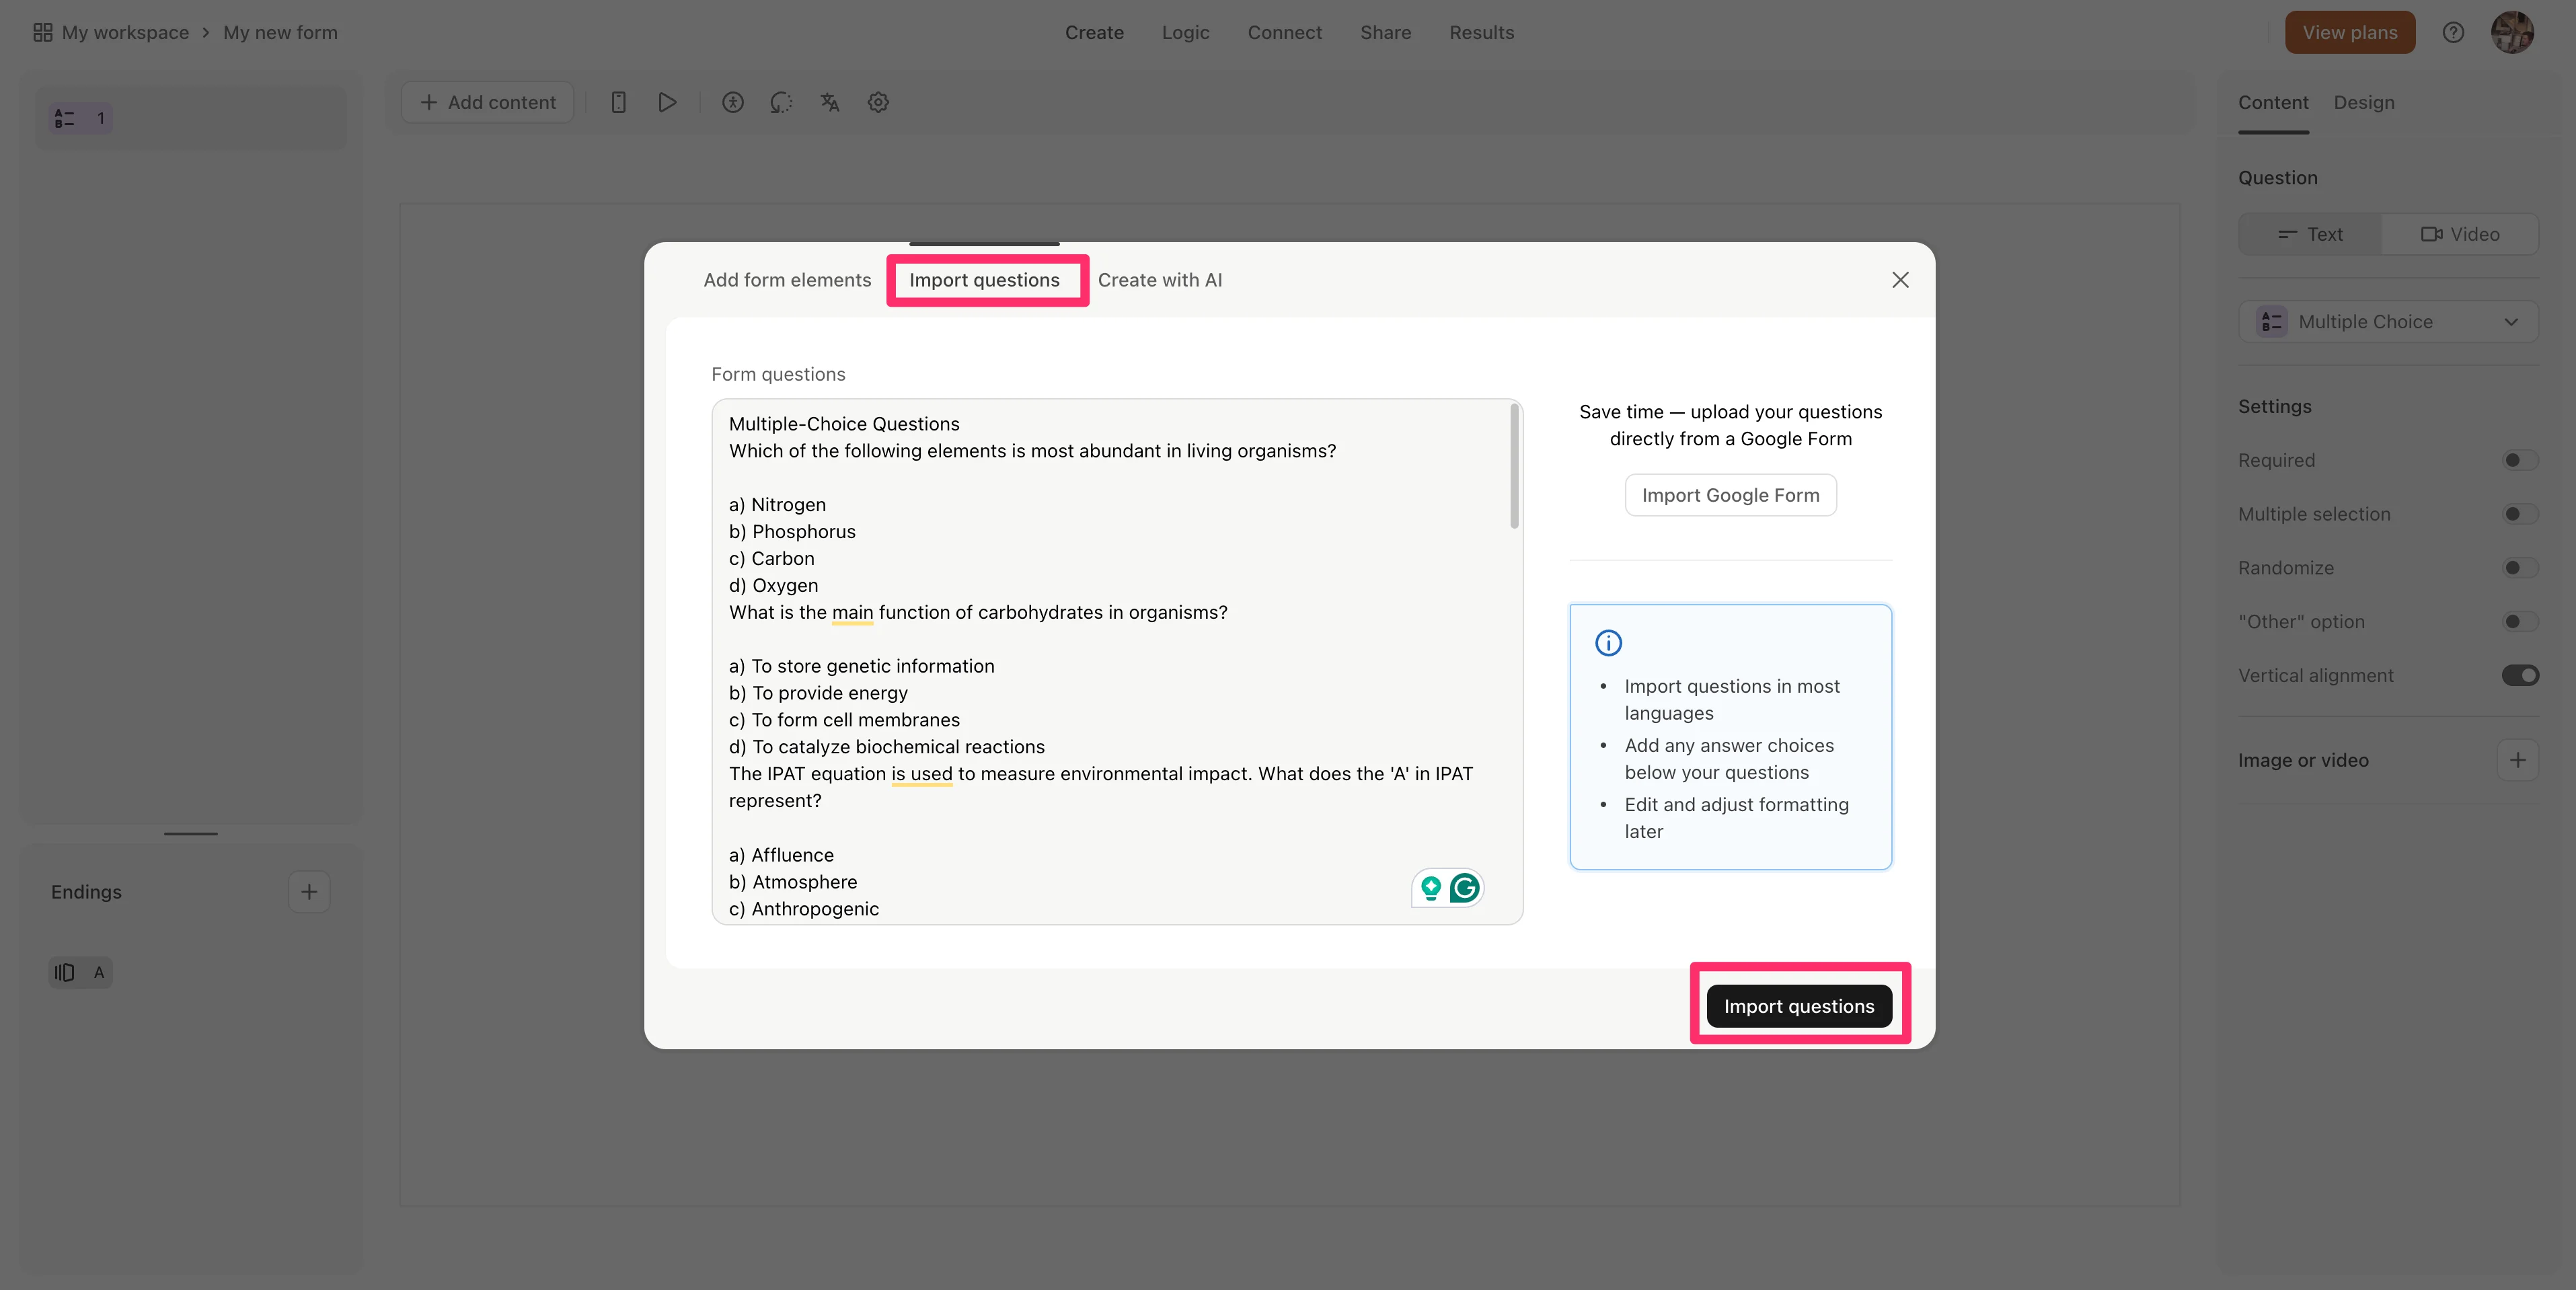Open the accessibility checker icon
This screenshot has width=2576, height=1290.
pyautogui.click(x=733, y=102)
